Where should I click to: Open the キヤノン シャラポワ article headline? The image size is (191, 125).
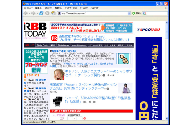[99, 73]
